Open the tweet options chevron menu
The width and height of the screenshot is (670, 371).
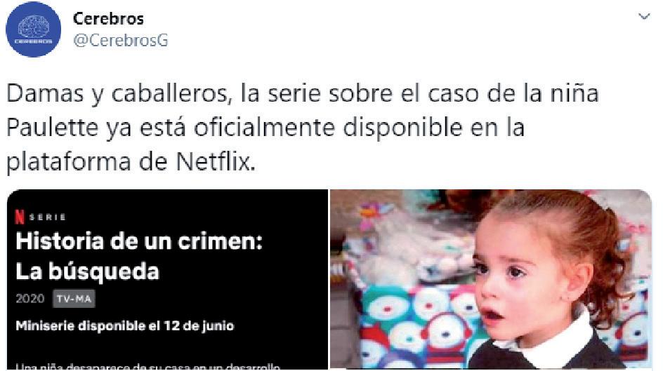click(644, 17)
